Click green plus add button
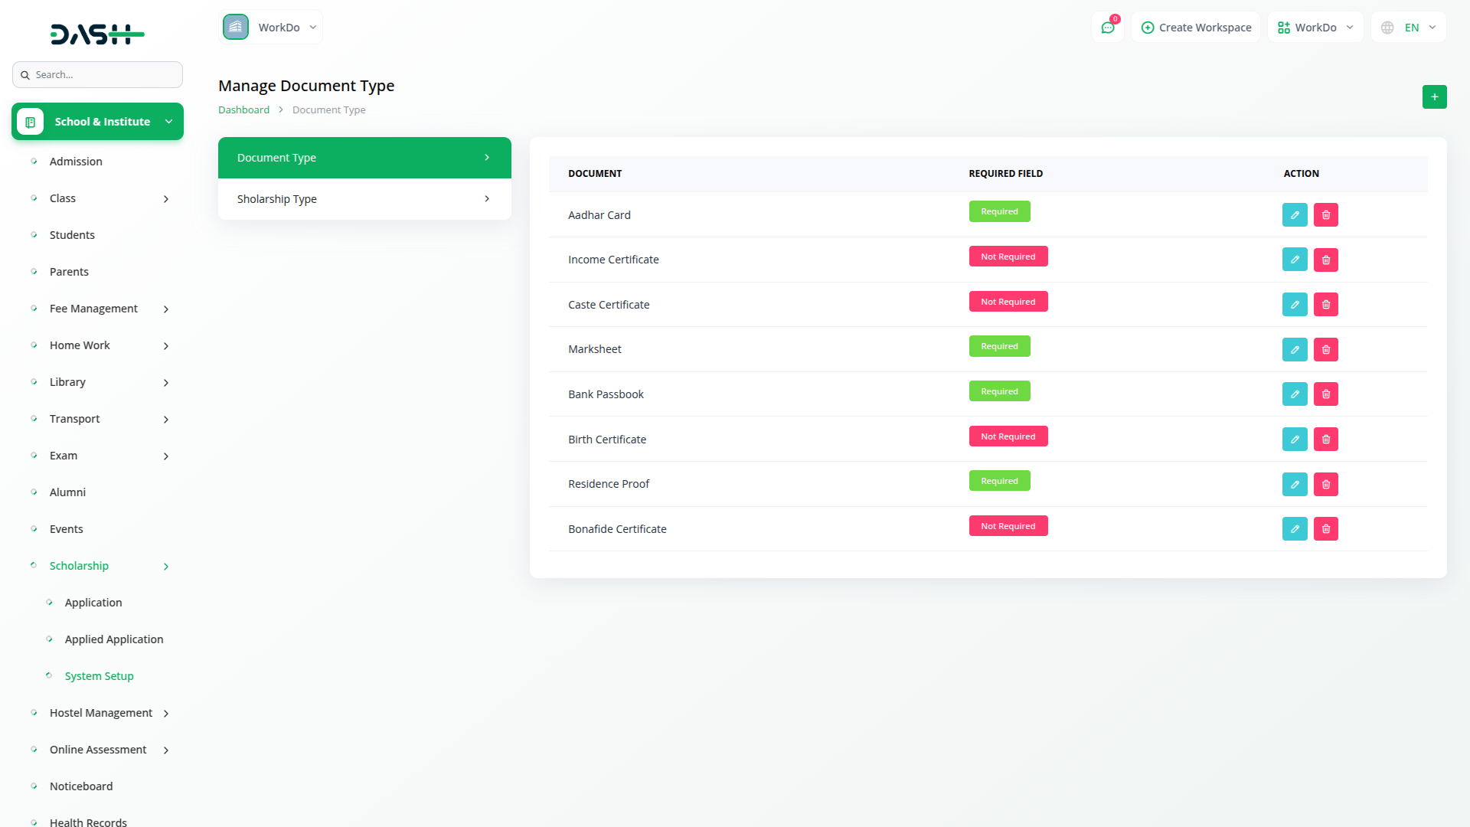1470x827 pixels. point(1434,97)
